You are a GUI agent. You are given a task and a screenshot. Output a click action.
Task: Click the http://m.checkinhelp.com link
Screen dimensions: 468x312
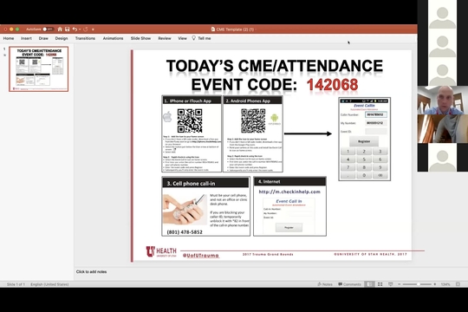tap(289, 192)
